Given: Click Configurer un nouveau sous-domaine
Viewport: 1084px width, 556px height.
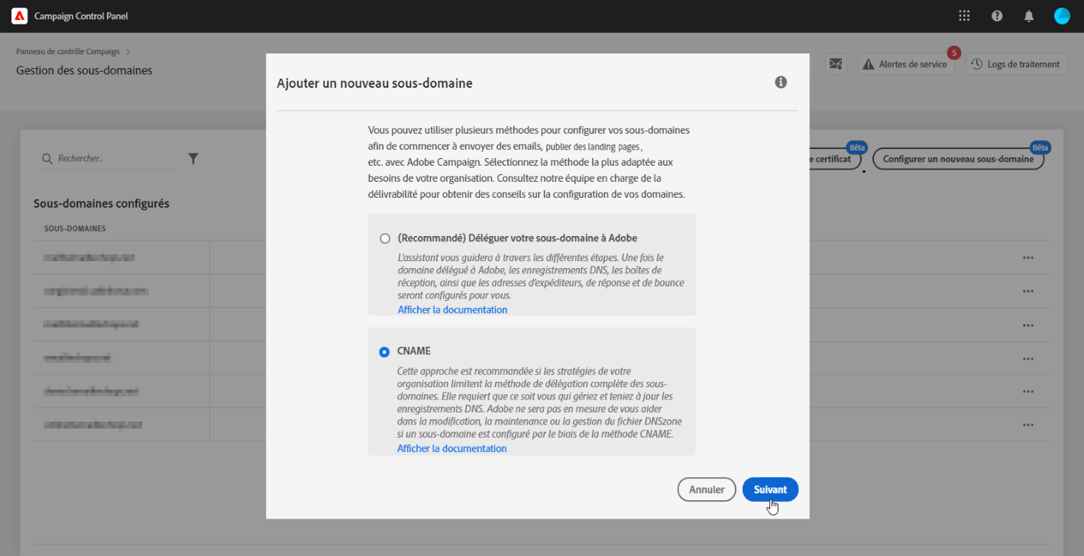Looking at the screenshot, I should click(958, 160).
